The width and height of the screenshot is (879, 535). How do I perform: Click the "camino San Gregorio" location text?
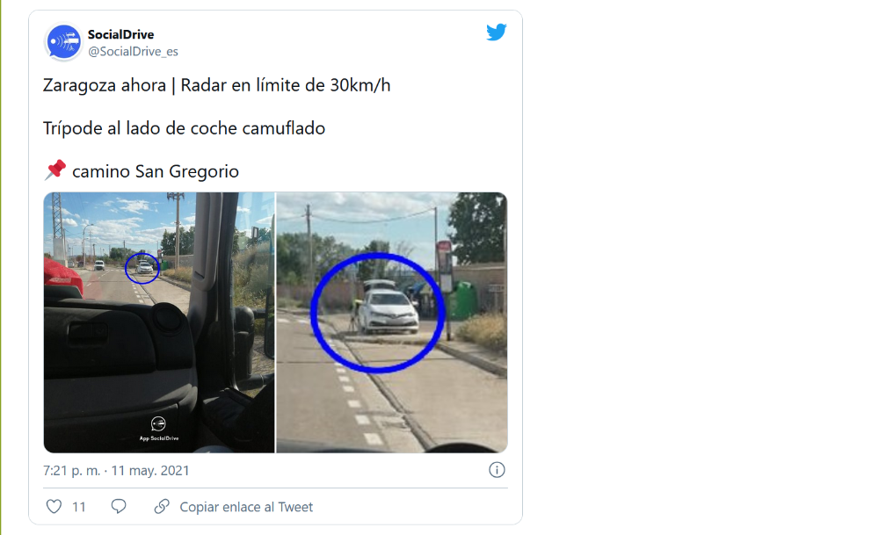(x=155, y=171)
